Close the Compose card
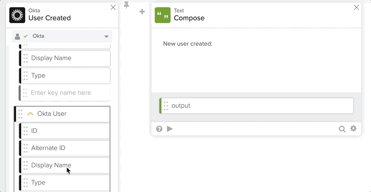This screenshot has height=192, width=371. point(357,7)
